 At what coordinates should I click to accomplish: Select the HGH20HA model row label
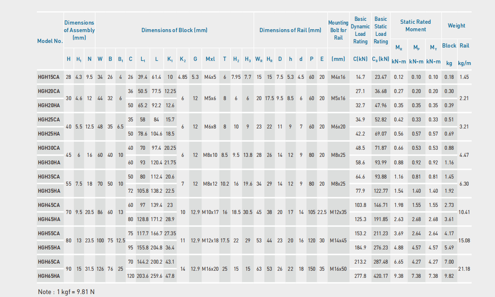(x=49, y=106)
